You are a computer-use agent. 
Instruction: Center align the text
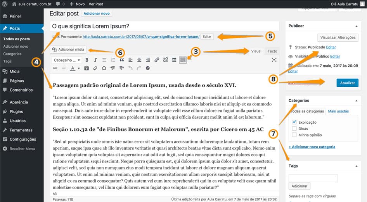tap(139, 60)
